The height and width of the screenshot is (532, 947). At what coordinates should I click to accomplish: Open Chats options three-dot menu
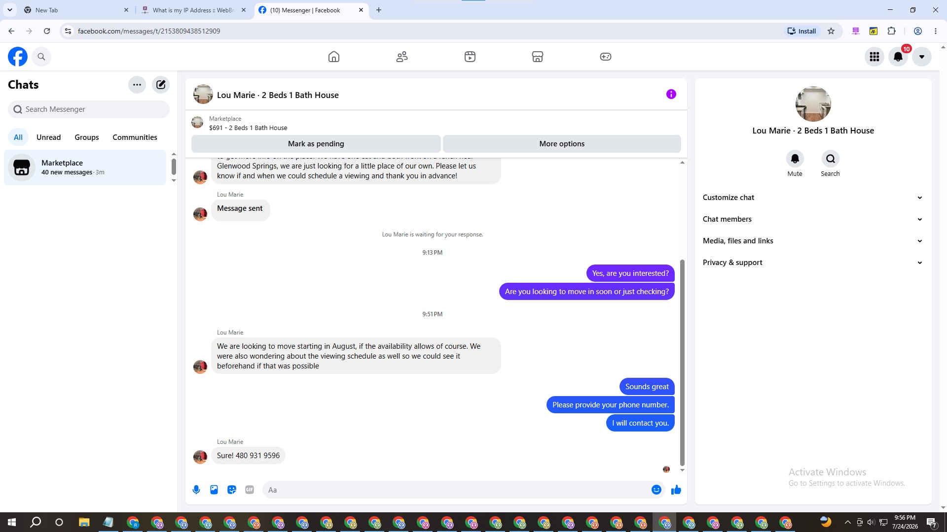(137, 85)
